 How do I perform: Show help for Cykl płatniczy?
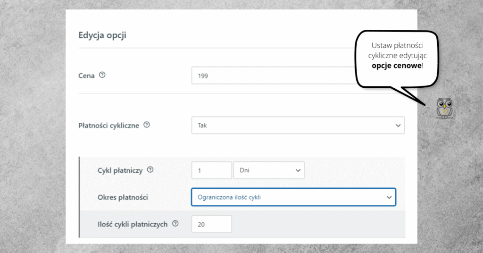[150, 169]
